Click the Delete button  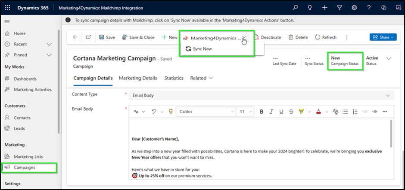(x=298, y=37)
